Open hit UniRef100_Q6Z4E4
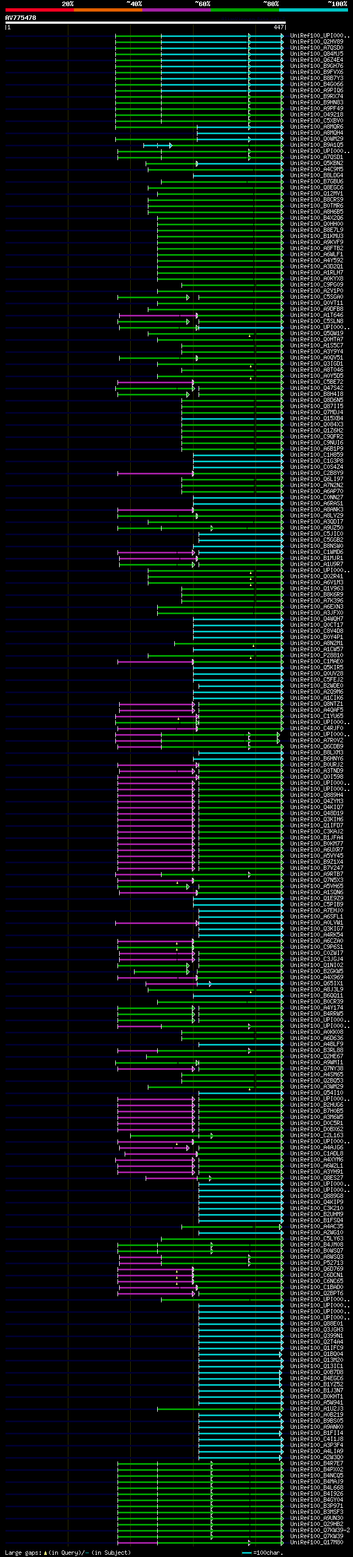The image size is (353, 1557). [317, 60]
